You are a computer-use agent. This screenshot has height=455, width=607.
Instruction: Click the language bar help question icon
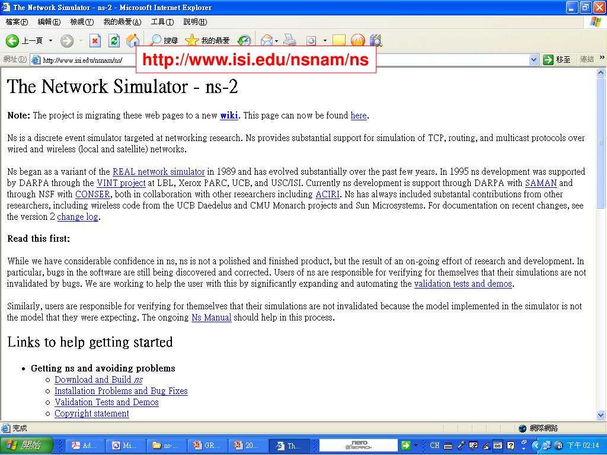pos(510,446)
